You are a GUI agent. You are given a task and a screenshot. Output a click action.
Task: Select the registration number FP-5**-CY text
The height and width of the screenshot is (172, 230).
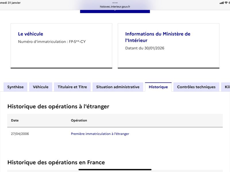(x=77, y=42)
